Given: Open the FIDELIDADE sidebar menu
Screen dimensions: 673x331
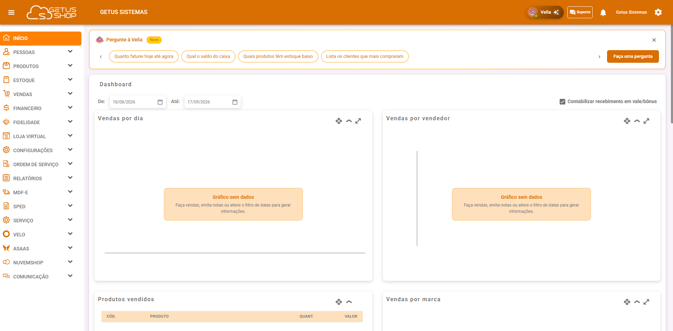Looking at the screenshot, I should coord(41,122).
